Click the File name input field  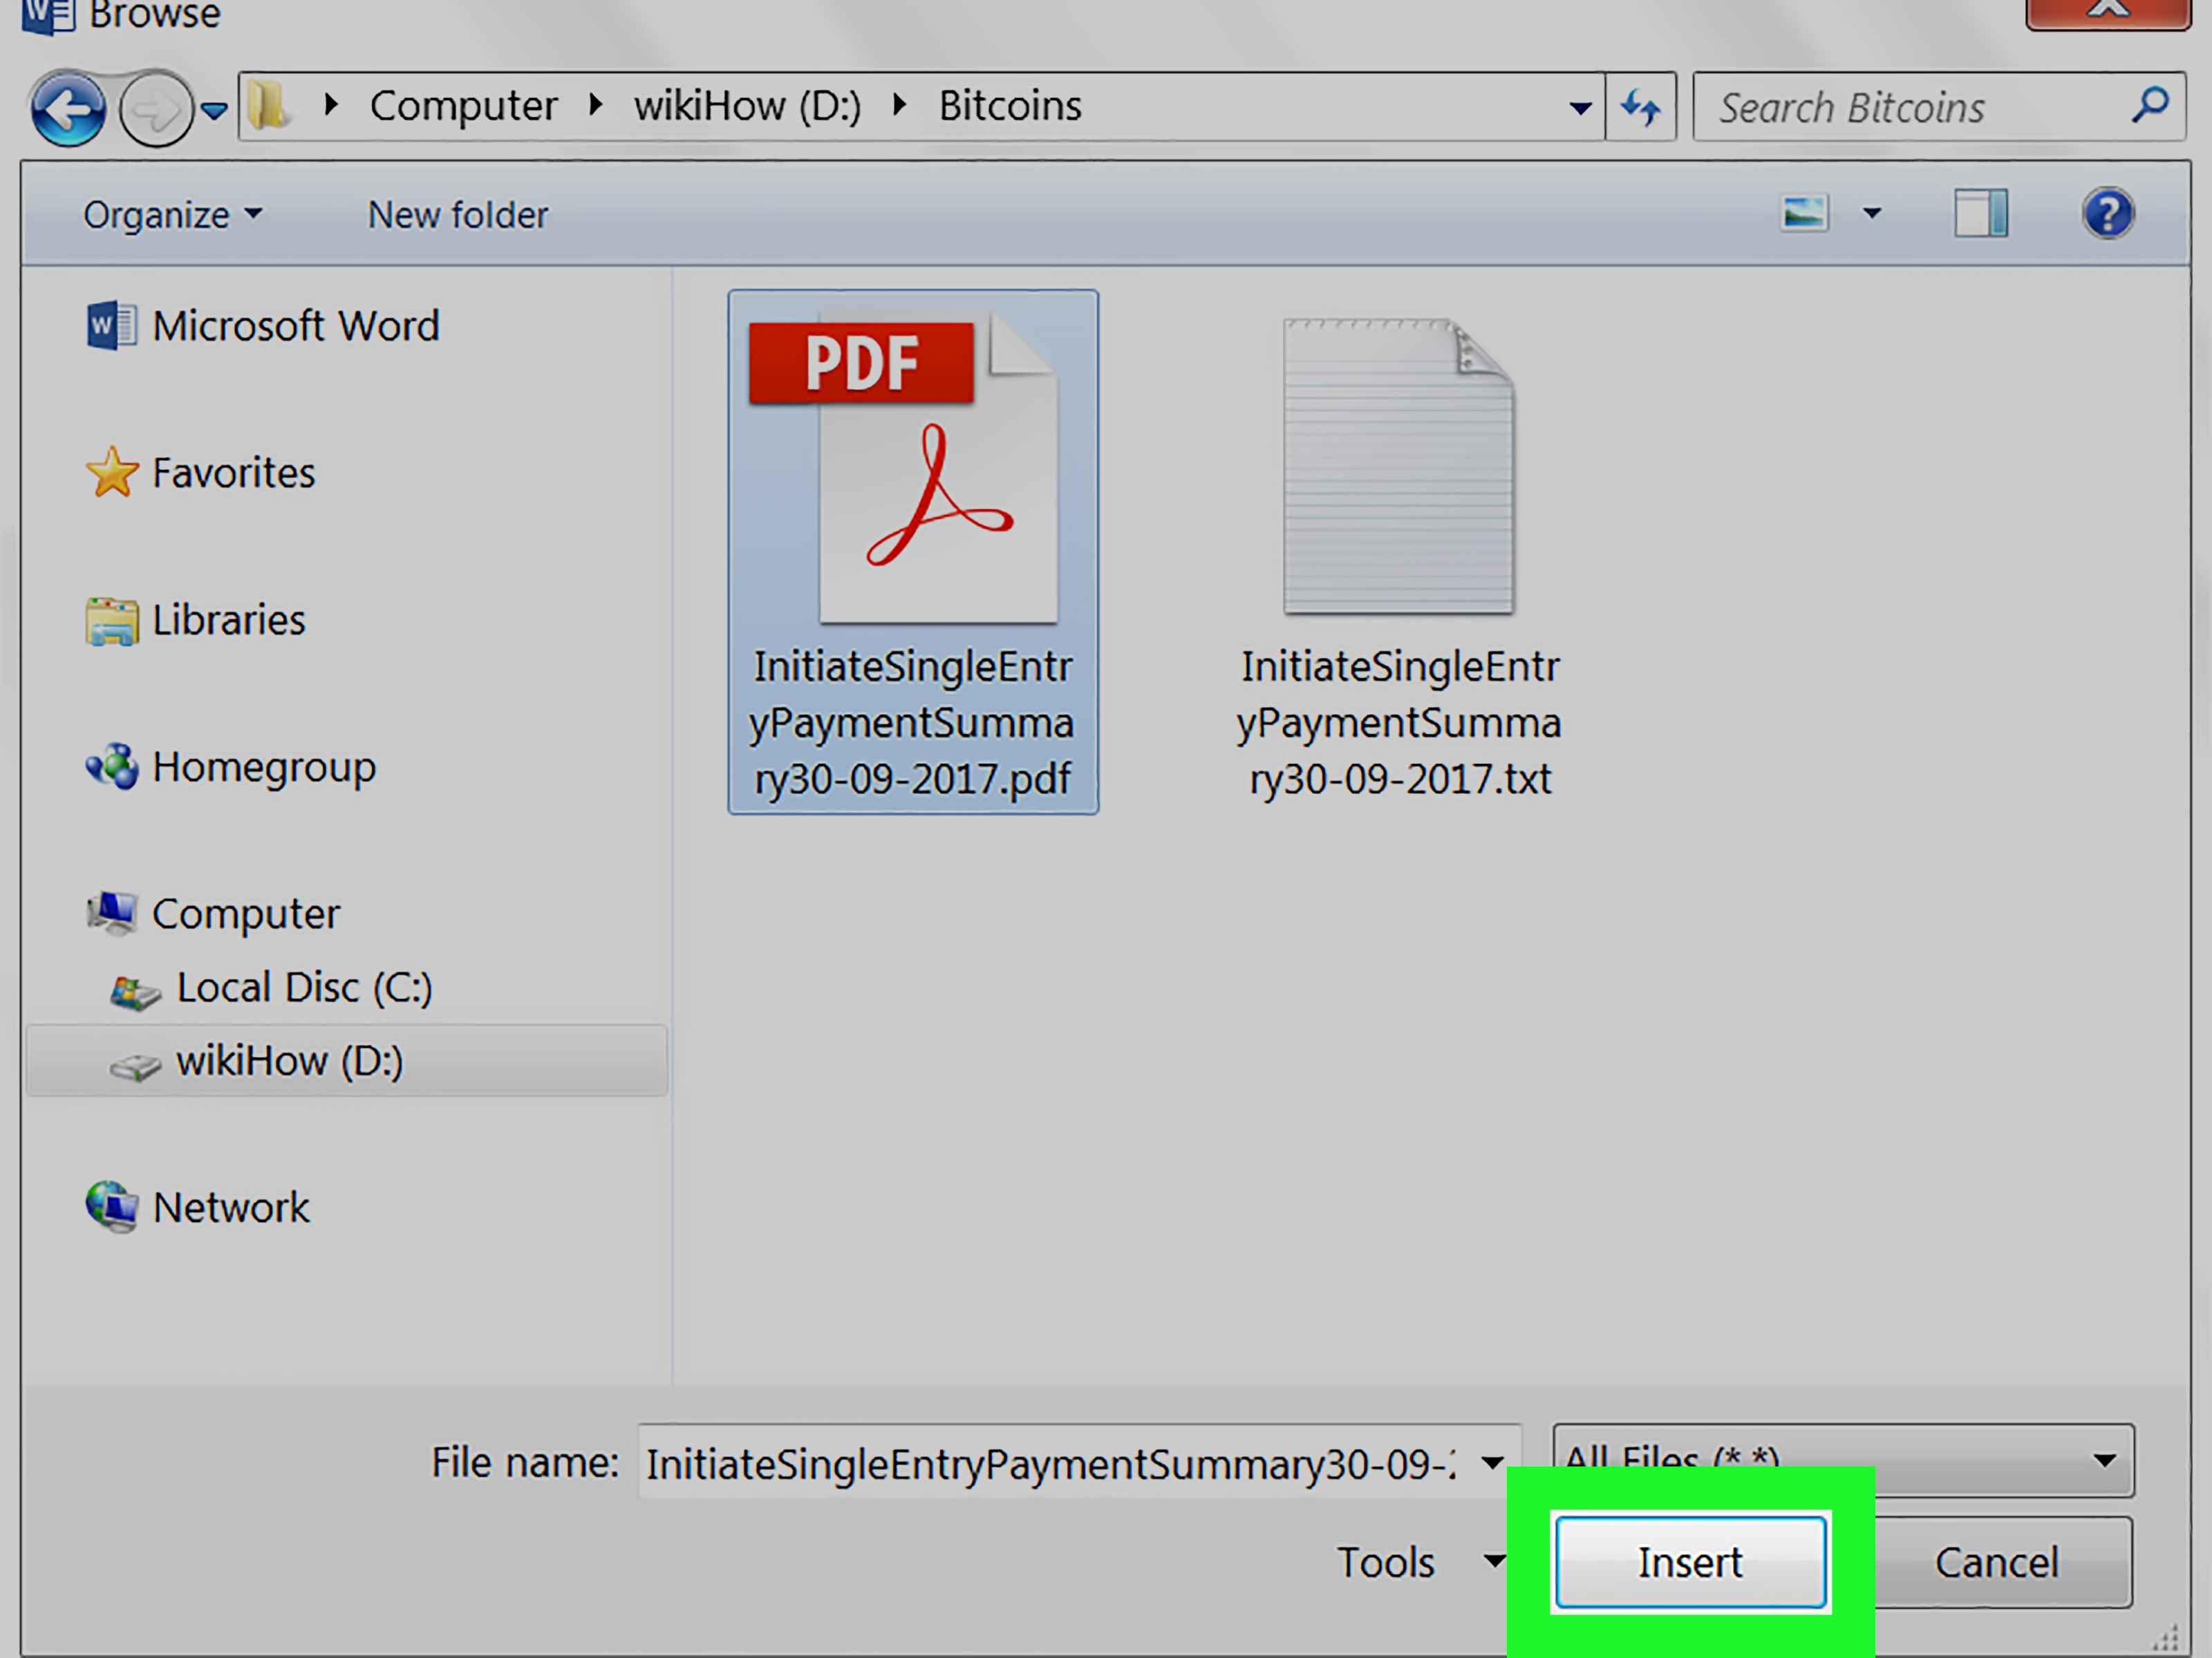[x=1080, y=1462]
